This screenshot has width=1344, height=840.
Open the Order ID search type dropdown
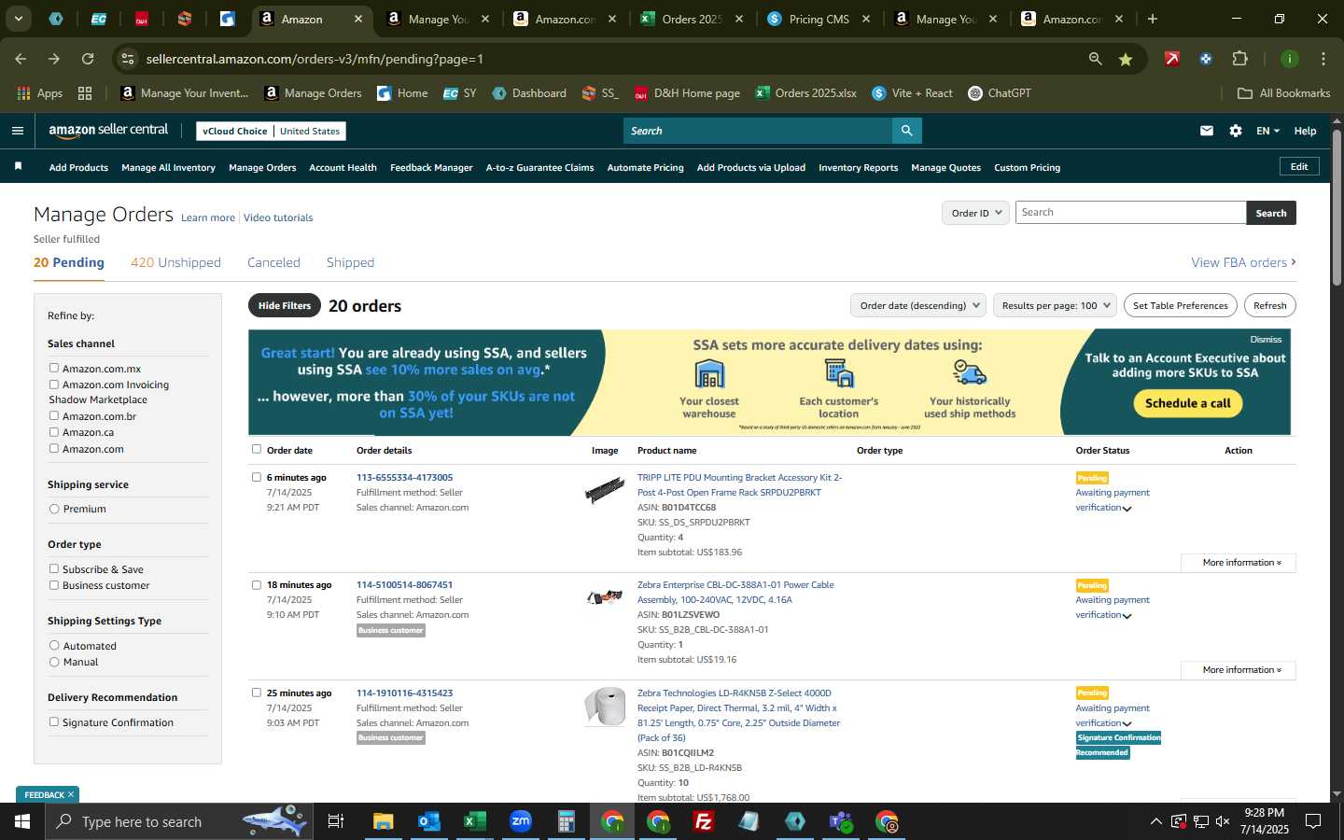tap(975, 213)
